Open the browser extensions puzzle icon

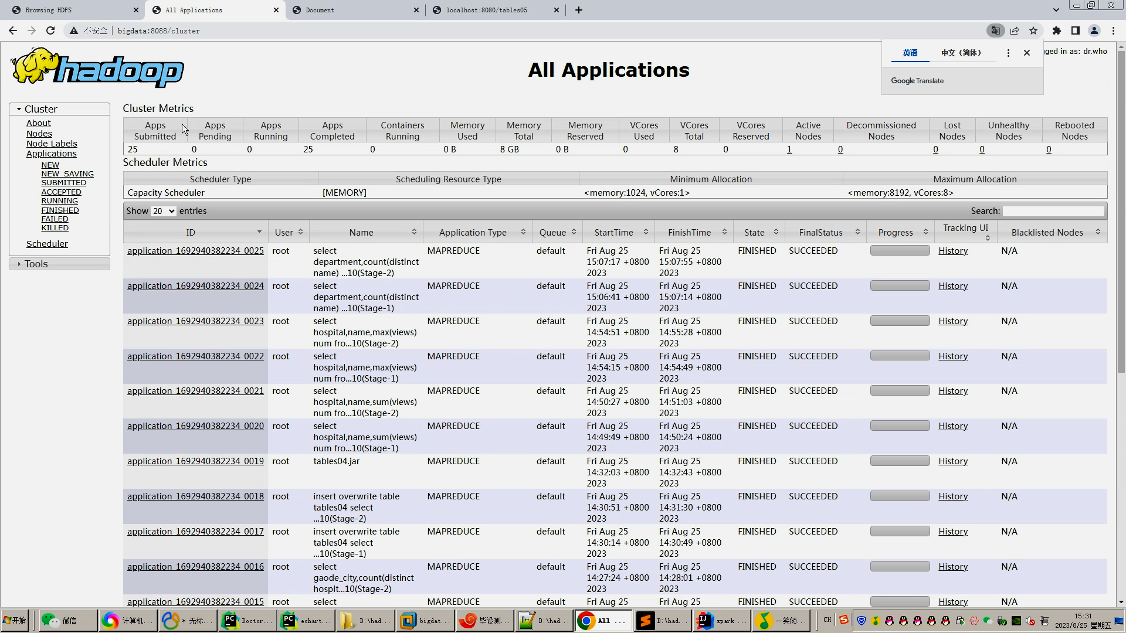tap(1057, 30)
